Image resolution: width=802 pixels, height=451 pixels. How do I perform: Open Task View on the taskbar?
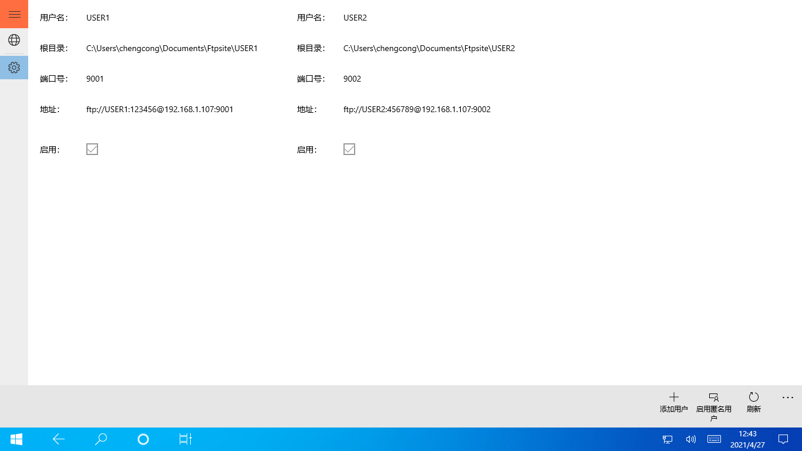(186, 439)
